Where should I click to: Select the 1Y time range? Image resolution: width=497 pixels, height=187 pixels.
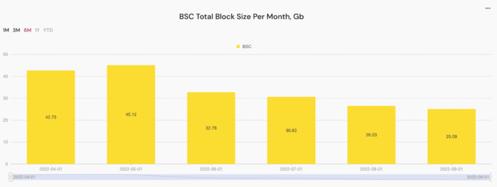click(37, 30)
